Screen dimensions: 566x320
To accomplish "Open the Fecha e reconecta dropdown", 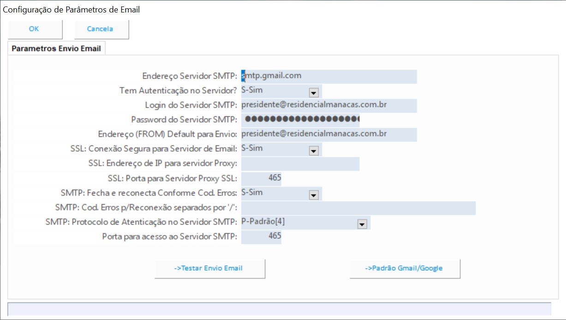I will tap(314, 195).
